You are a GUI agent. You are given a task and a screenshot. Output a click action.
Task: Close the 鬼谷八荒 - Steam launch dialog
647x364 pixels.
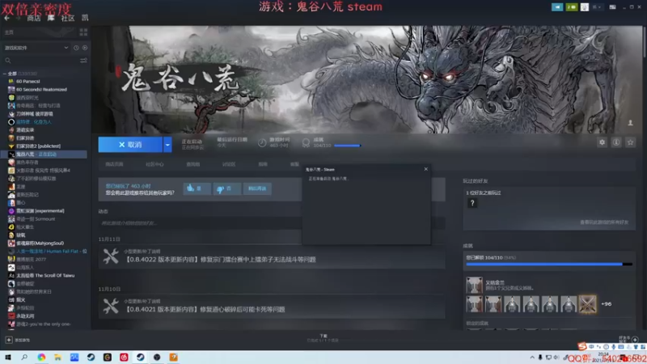tap(426, 169)
